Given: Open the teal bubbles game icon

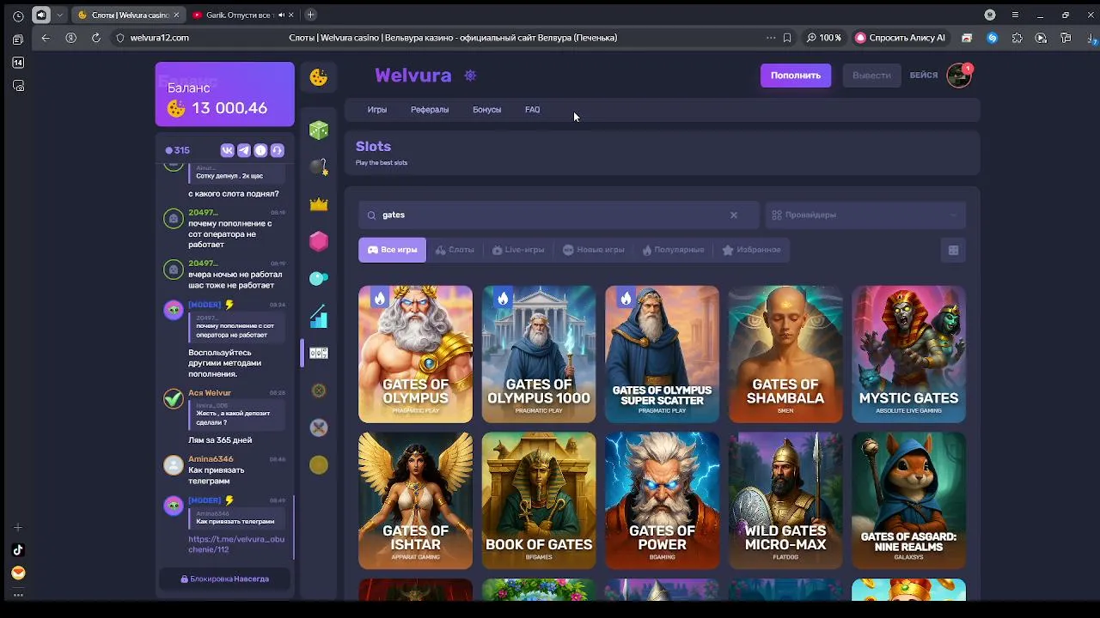Looking at the screenshot, I should click(319, 278).
